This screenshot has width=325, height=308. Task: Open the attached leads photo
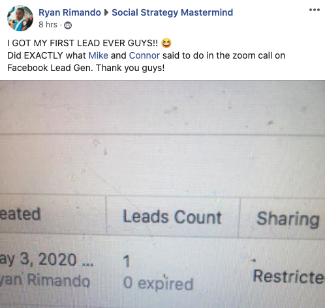162,194
